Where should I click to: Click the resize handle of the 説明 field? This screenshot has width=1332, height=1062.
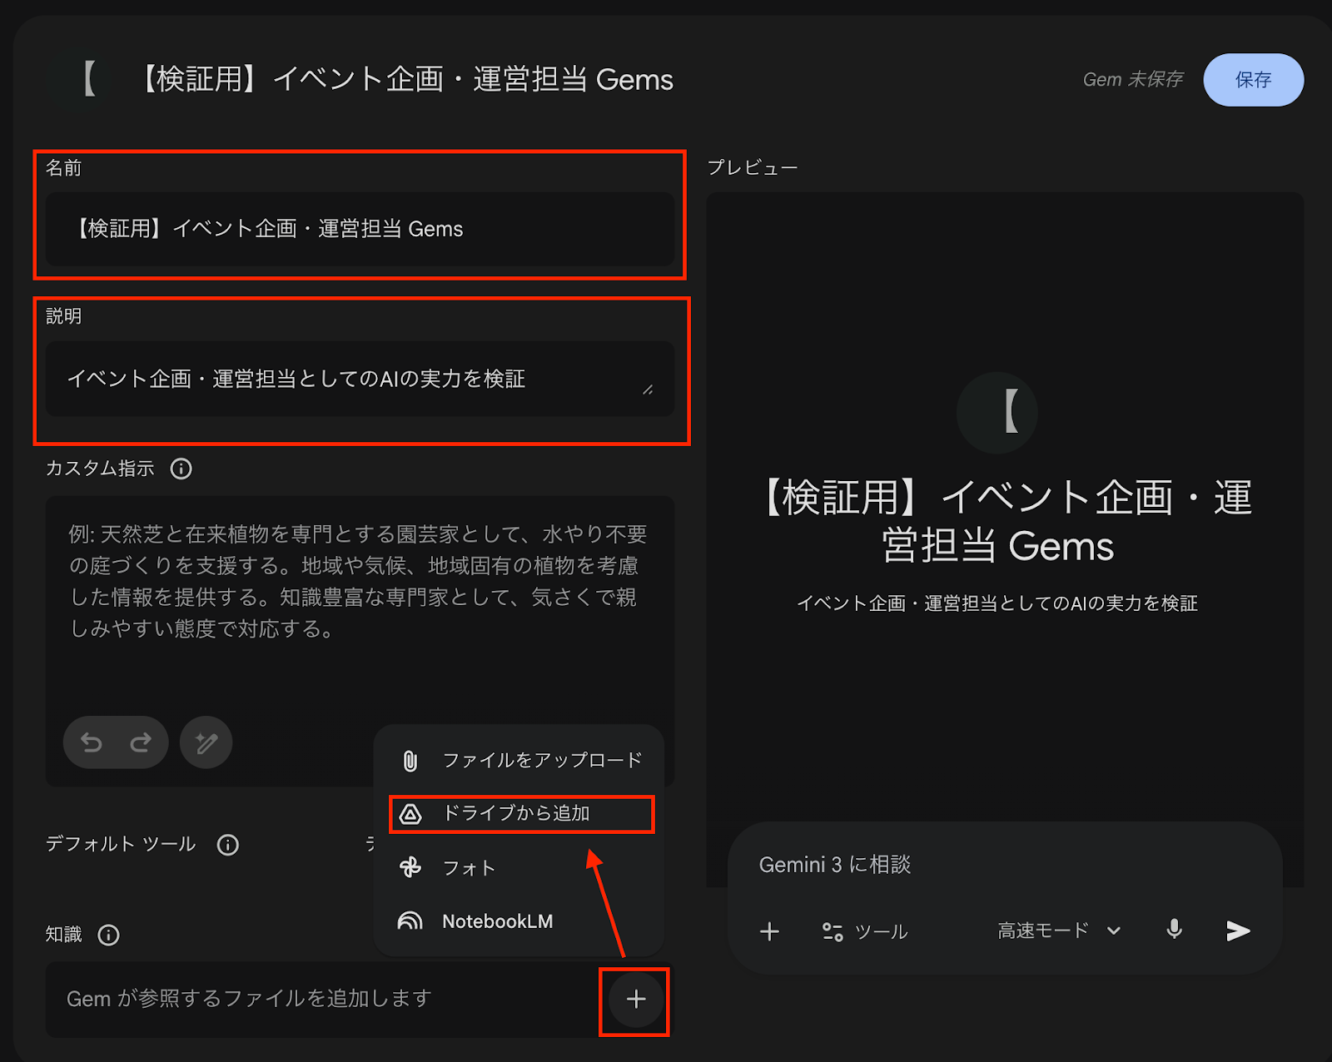648,389
